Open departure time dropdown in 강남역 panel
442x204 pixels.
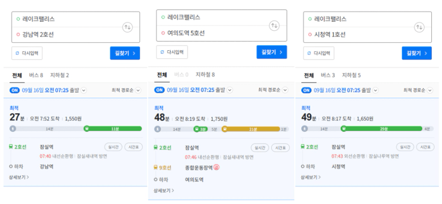[84, 90]
